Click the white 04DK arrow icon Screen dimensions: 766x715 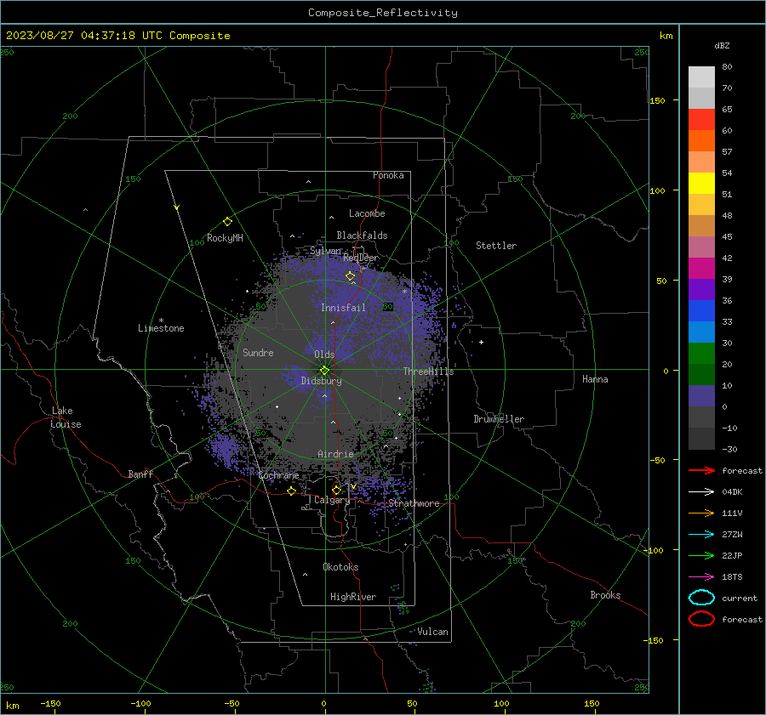click(x=701, y=492)
